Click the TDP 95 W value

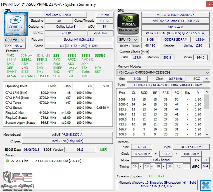coord(19,46)
